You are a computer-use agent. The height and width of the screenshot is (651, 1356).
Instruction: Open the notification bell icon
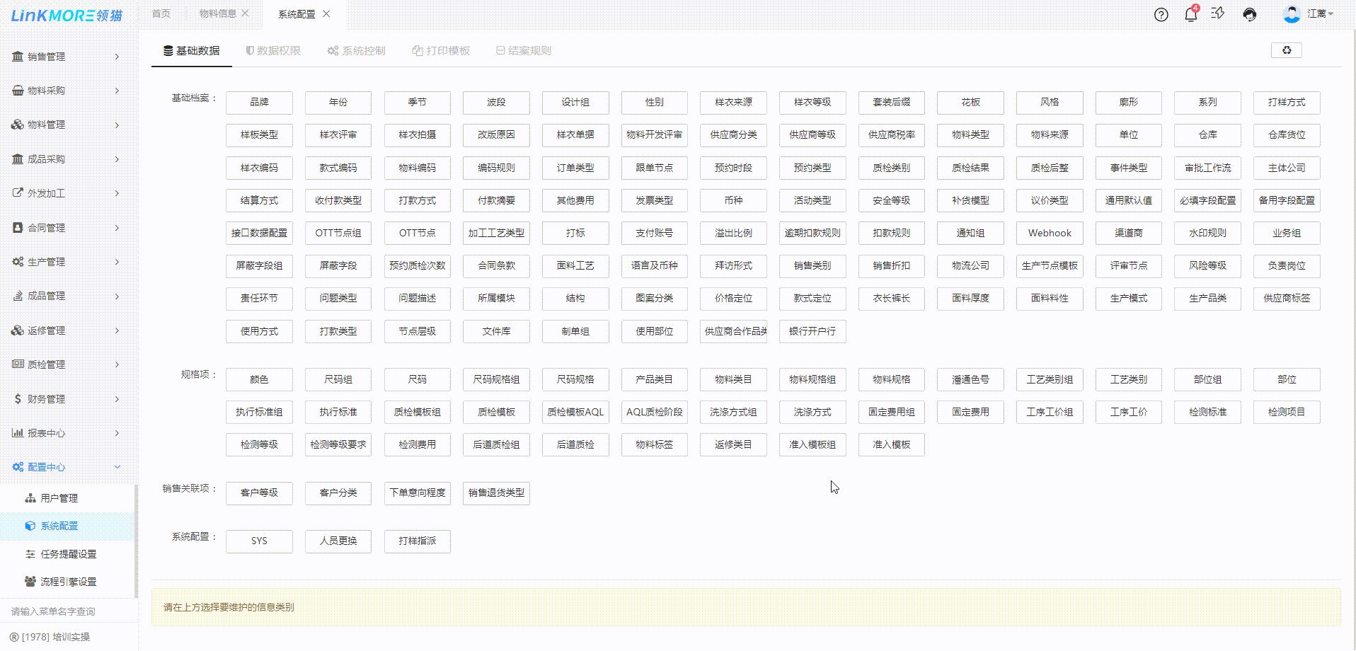[1190, 15]
